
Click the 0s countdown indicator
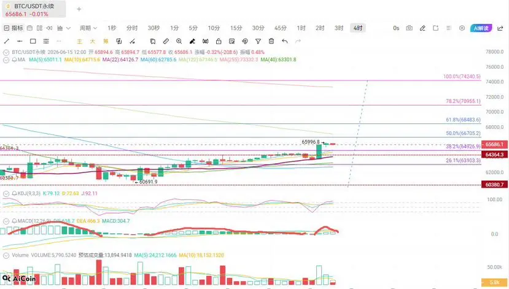coord(396,28)
